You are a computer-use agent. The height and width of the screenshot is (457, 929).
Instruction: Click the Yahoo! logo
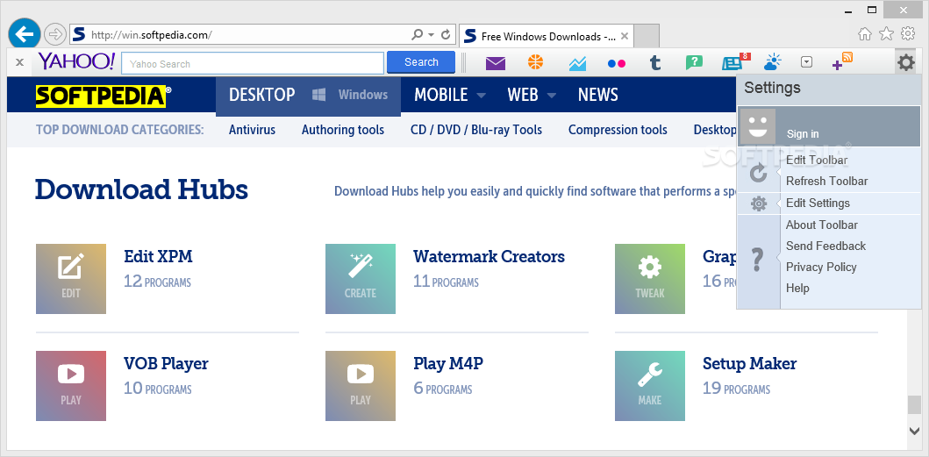coord(76,61)
